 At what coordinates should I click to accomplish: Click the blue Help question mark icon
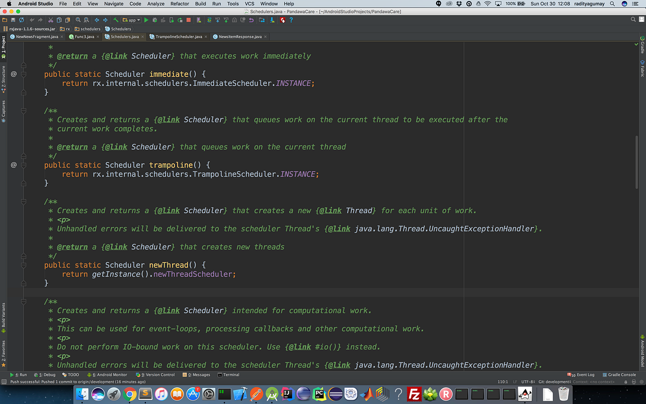tap(291, 20)
